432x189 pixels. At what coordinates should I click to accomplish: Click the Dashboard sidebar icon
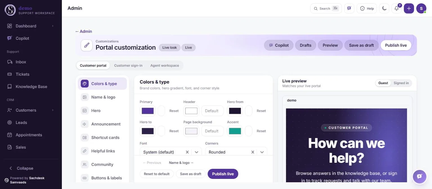(10, 26)
